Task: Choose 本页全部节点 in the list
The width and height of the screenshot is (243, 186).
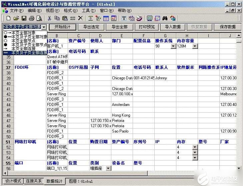Action: pos(25,41)
